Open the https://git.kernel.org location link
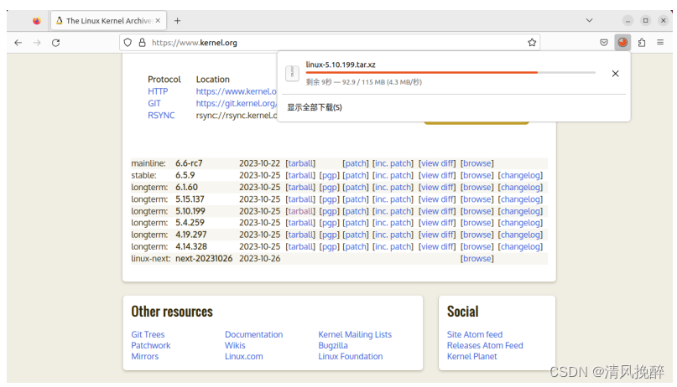 tap(237, 103)
